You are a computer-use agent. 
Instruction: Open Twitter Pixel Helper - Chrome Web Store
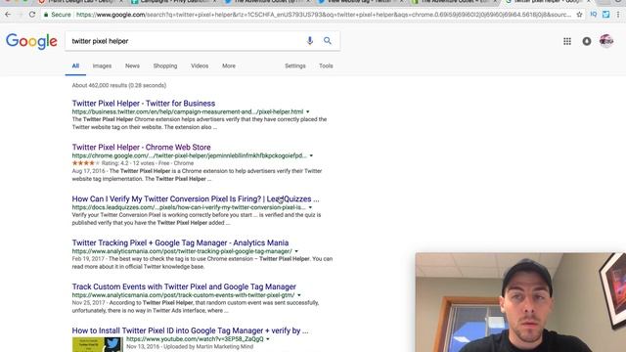[x=141, y=148]
